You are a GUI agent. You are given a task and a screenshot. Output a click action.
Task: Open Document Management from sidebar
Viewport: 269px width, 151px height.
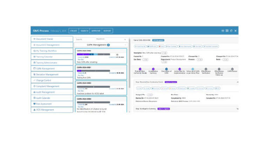tap(52, 45)
